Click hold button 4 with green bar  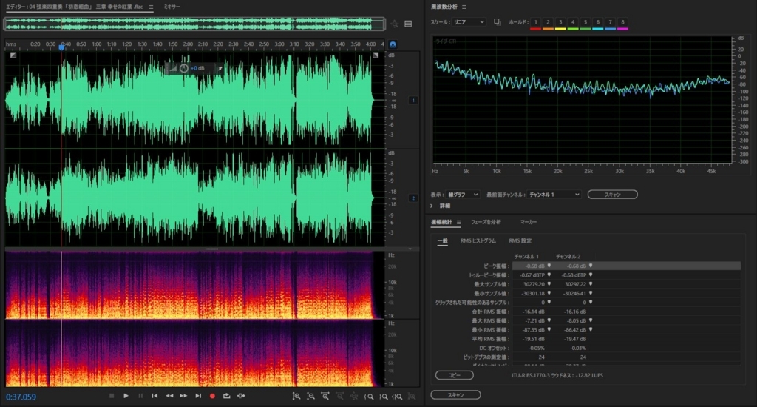click(573, 22)
